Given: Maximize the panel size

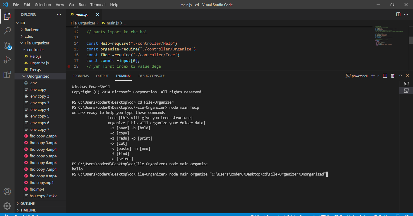Looking at the screenshot, I should pyautogui.click(x=401, y=76).
